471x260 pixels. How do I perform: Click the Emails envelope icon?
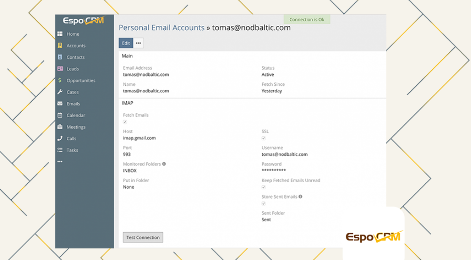[60, 103]
